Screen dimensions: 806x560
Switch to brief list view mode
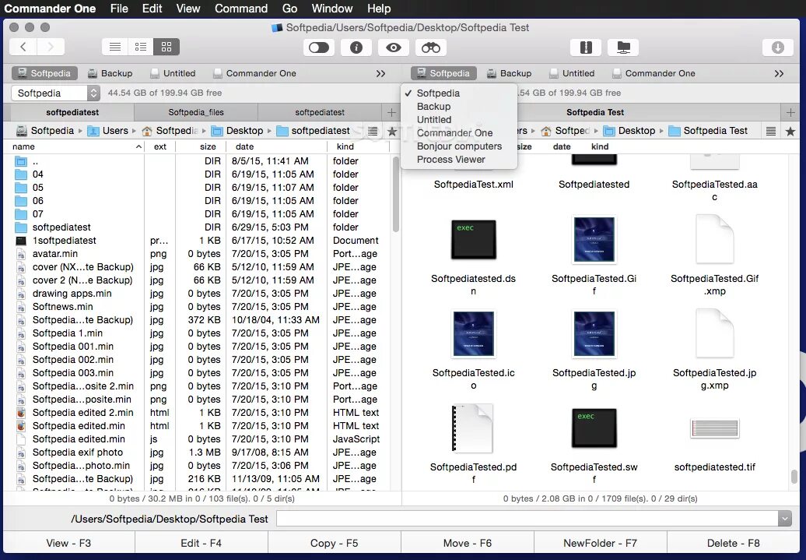(114, 48)
